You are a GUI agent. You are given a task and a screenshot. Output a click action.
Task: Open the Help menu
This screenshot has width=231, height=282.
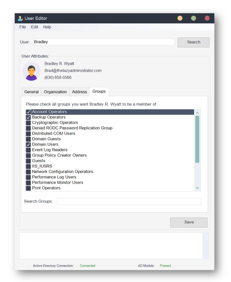point(47,27)
